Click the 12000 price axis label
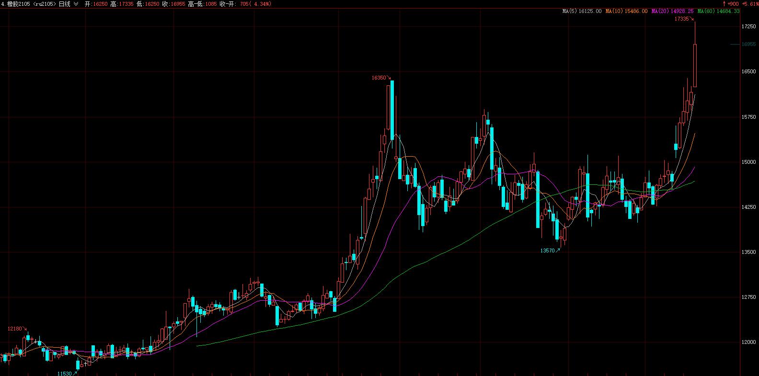This screenshot has height=376, width=759. 748,343
